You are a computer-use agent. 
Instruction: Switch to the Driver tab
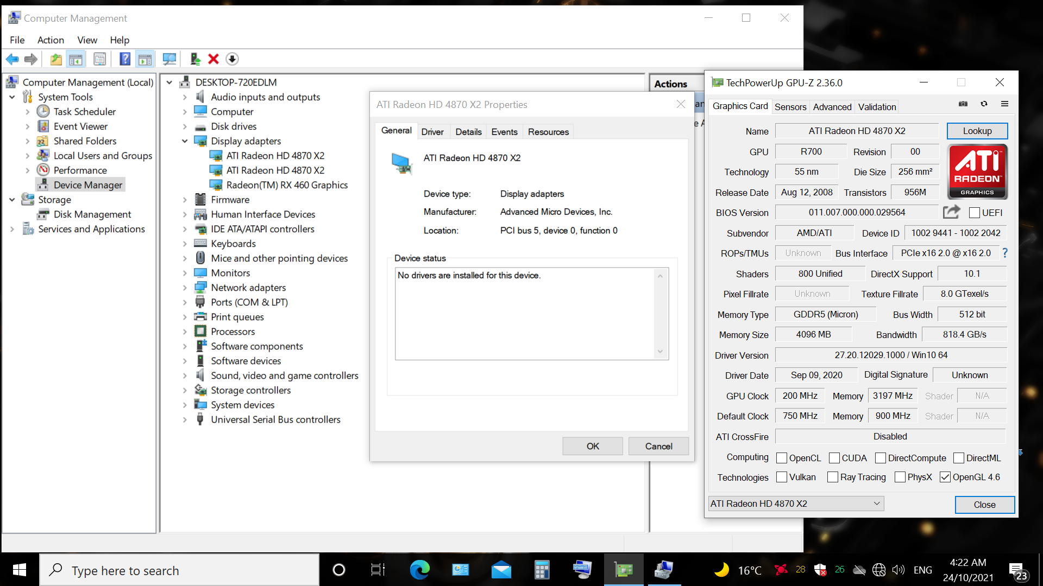point(432,132)
